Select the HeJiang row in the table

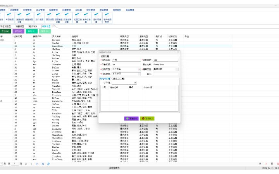tap(116, 40)
